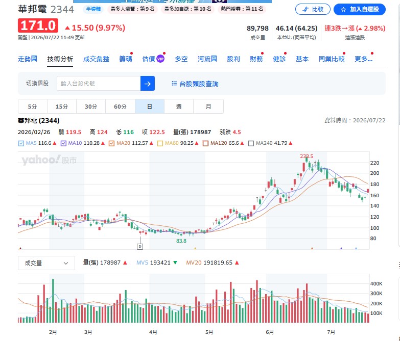The height and width of the screenshot is (341, 400).
Task: Select the 60分 timeframe button
Action: (x=120, y=107)
